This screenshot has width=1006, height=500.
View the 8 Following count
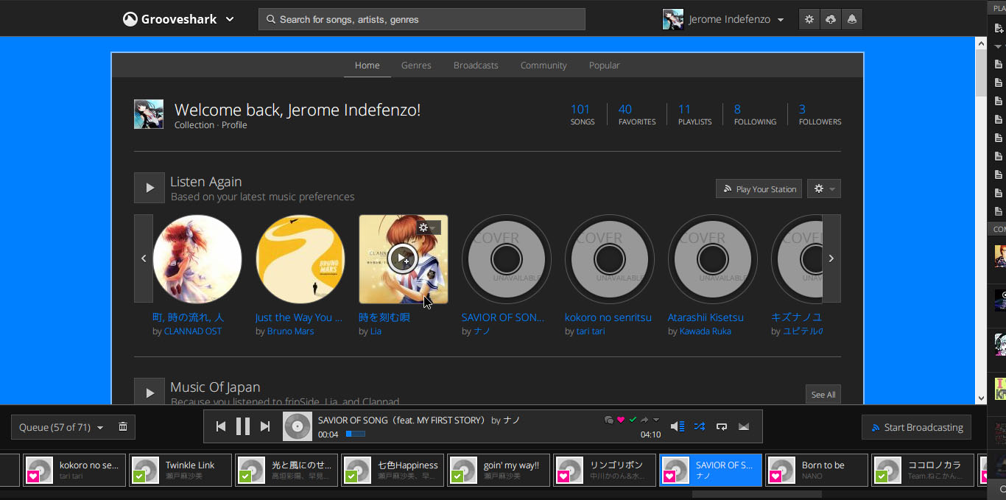[x=755, y=114]
